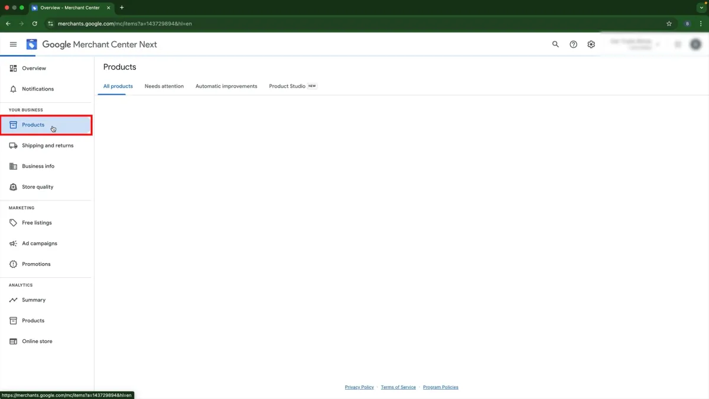This screenshot has height=399, width=709.
Task: Open the hamburger main menu
Action: pyautogui.click(x=13, y=44)
